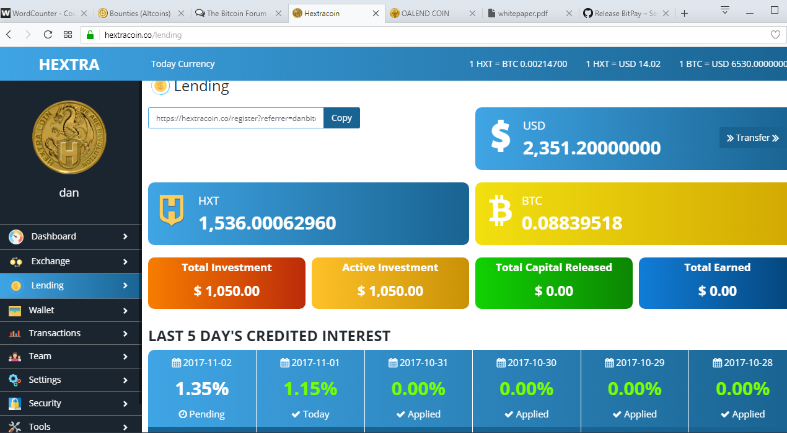Select the Lending coin icon in sidebar
Screen dimensions: 787x433
coord(16,286)
